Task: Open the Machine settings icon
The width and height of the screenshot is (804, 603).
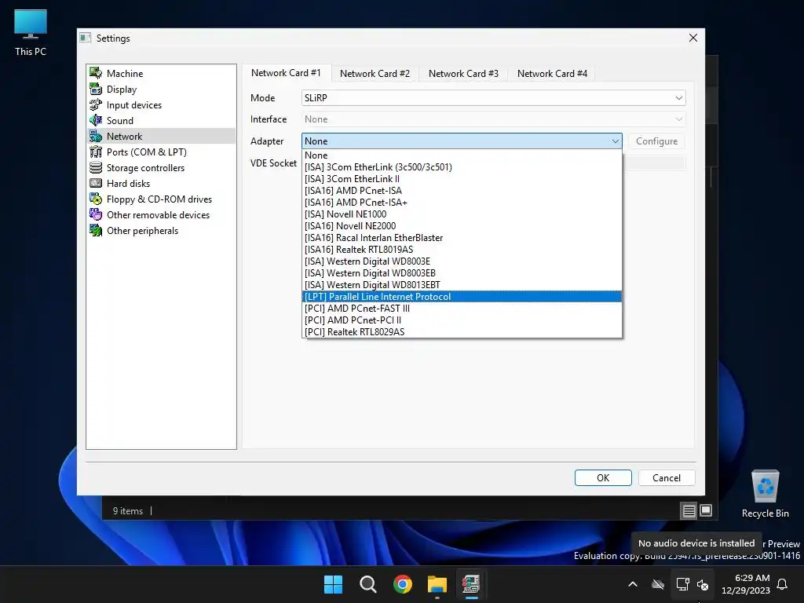Action: click(x=96, y=73)
